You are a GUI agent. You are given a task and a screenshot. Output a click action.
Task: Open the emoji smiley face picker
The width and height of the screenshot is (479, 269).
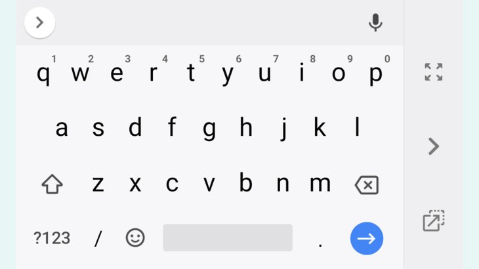point(135,238)
